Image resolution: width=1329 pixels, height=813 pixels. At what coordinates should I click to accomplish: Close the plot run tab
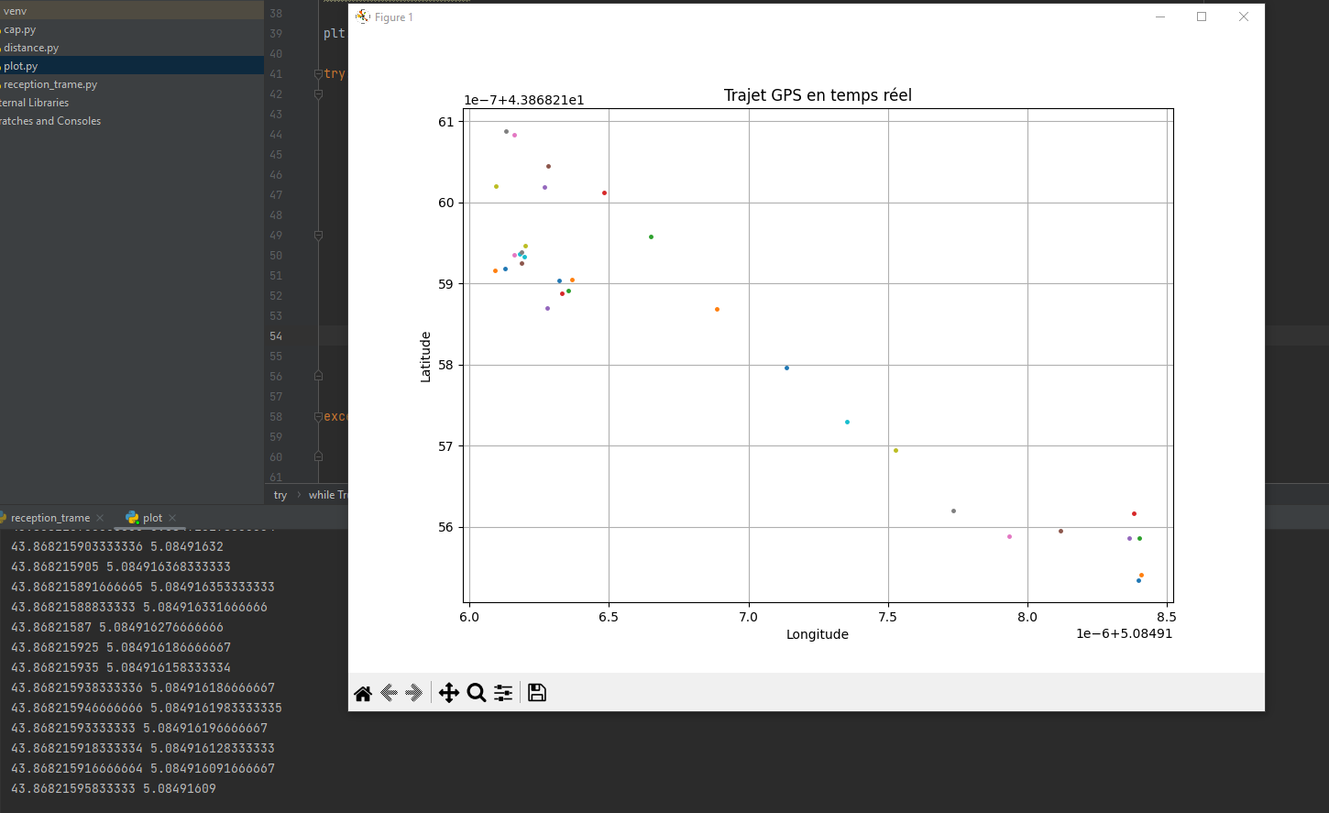coord(172,518)
